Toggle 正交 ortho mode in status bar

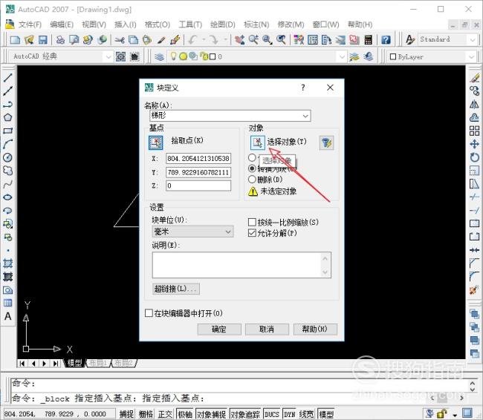pos(165,414)
